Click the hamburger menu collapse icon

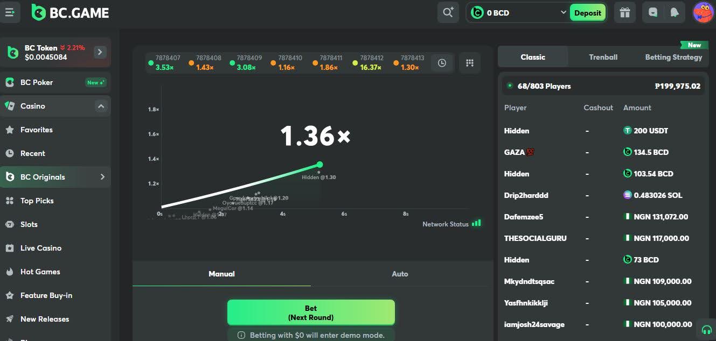[x=10, y=12]
